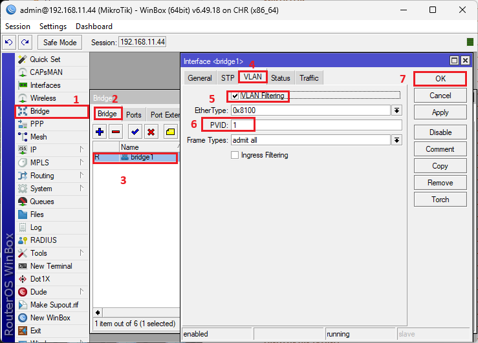Viewport: 478px width, 343px height.
Task: Switch to the STP tab
Action: 228,78
